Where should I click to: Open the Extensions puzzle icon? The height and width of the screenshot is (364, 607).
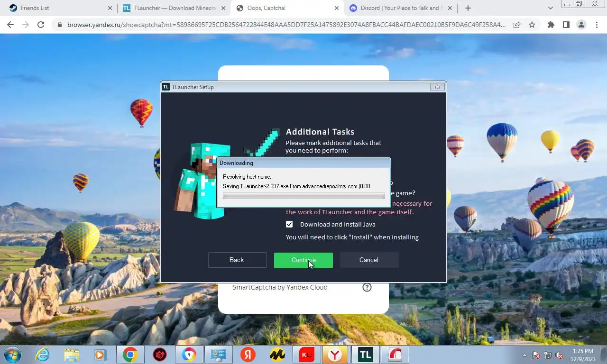(x=551, y=25)
